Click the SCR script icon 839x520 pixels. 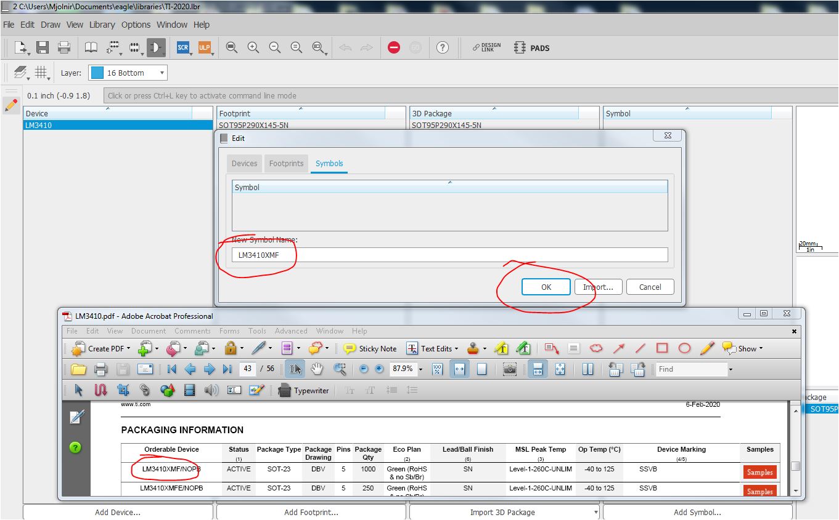pos(183,47)
